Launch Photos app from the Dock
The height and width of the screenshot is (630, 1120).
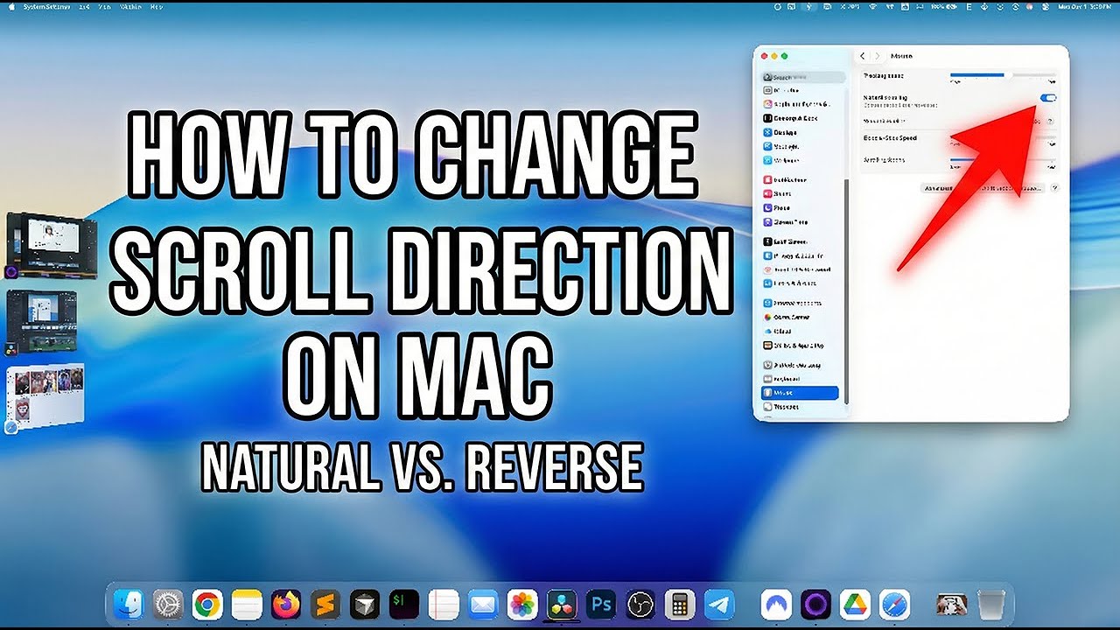click(522, 604)
